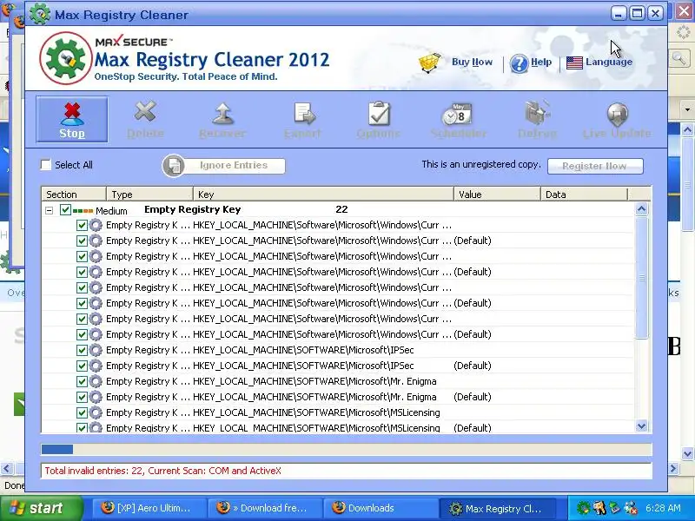Image resolution: width=695 pixels, height=521 pixels.
Task: Click the Medium severity level bars icon
Action: 83,211
